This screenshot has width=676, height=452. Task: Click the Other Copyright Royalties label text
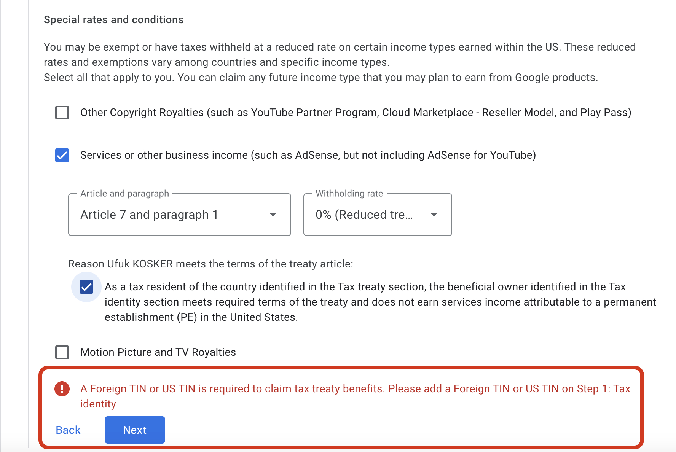pos(356,113)
